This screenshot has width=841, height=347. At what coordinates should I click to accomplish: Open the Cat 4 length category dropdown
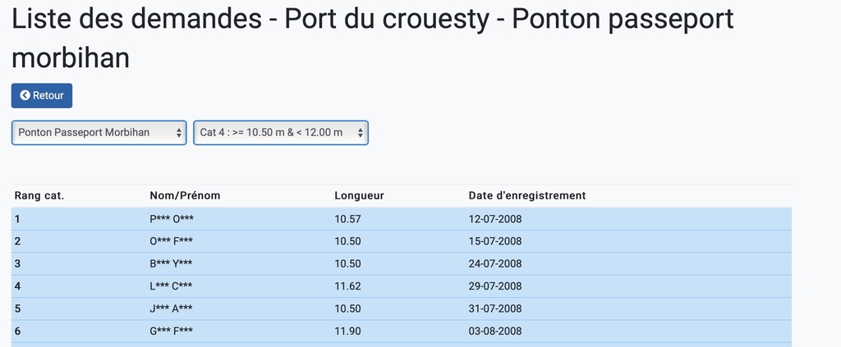coord(281,132)
